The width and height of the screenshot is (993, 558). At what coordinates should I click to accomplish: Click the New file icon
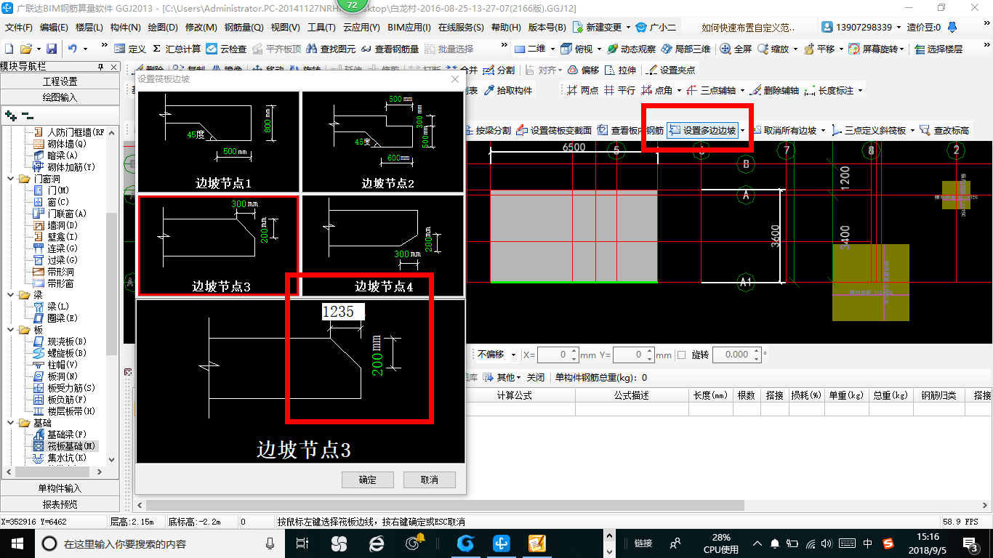coord(9,49)
